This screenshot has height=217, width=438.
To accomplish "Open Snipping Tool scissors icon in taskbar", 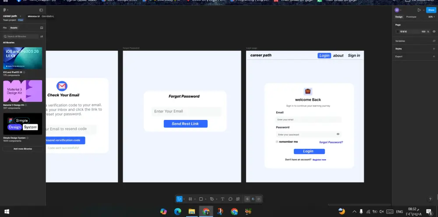I will [220, 211].
